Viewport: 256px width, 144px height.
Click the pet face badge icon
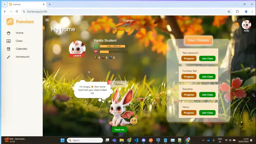[x=134, y=121]
